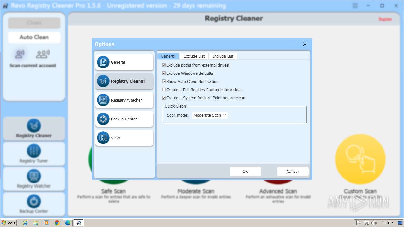
Task: Click the Register link in main window
Action: (x=385, y=19)
